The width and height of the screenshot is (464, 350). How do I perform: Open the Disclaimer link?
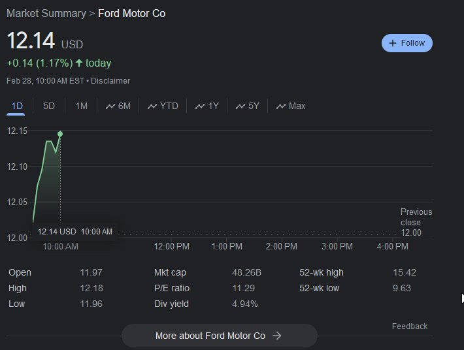click(x=110, y=81)
